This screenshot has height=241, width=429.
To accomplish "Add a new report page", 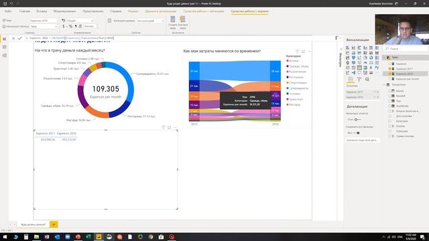I will 54,224.
